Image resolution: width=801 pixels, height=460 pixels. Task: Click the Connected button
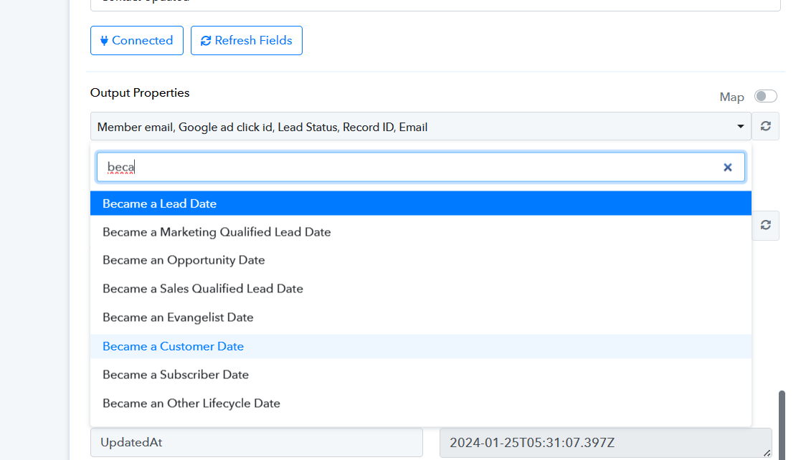tap(136, 40)
